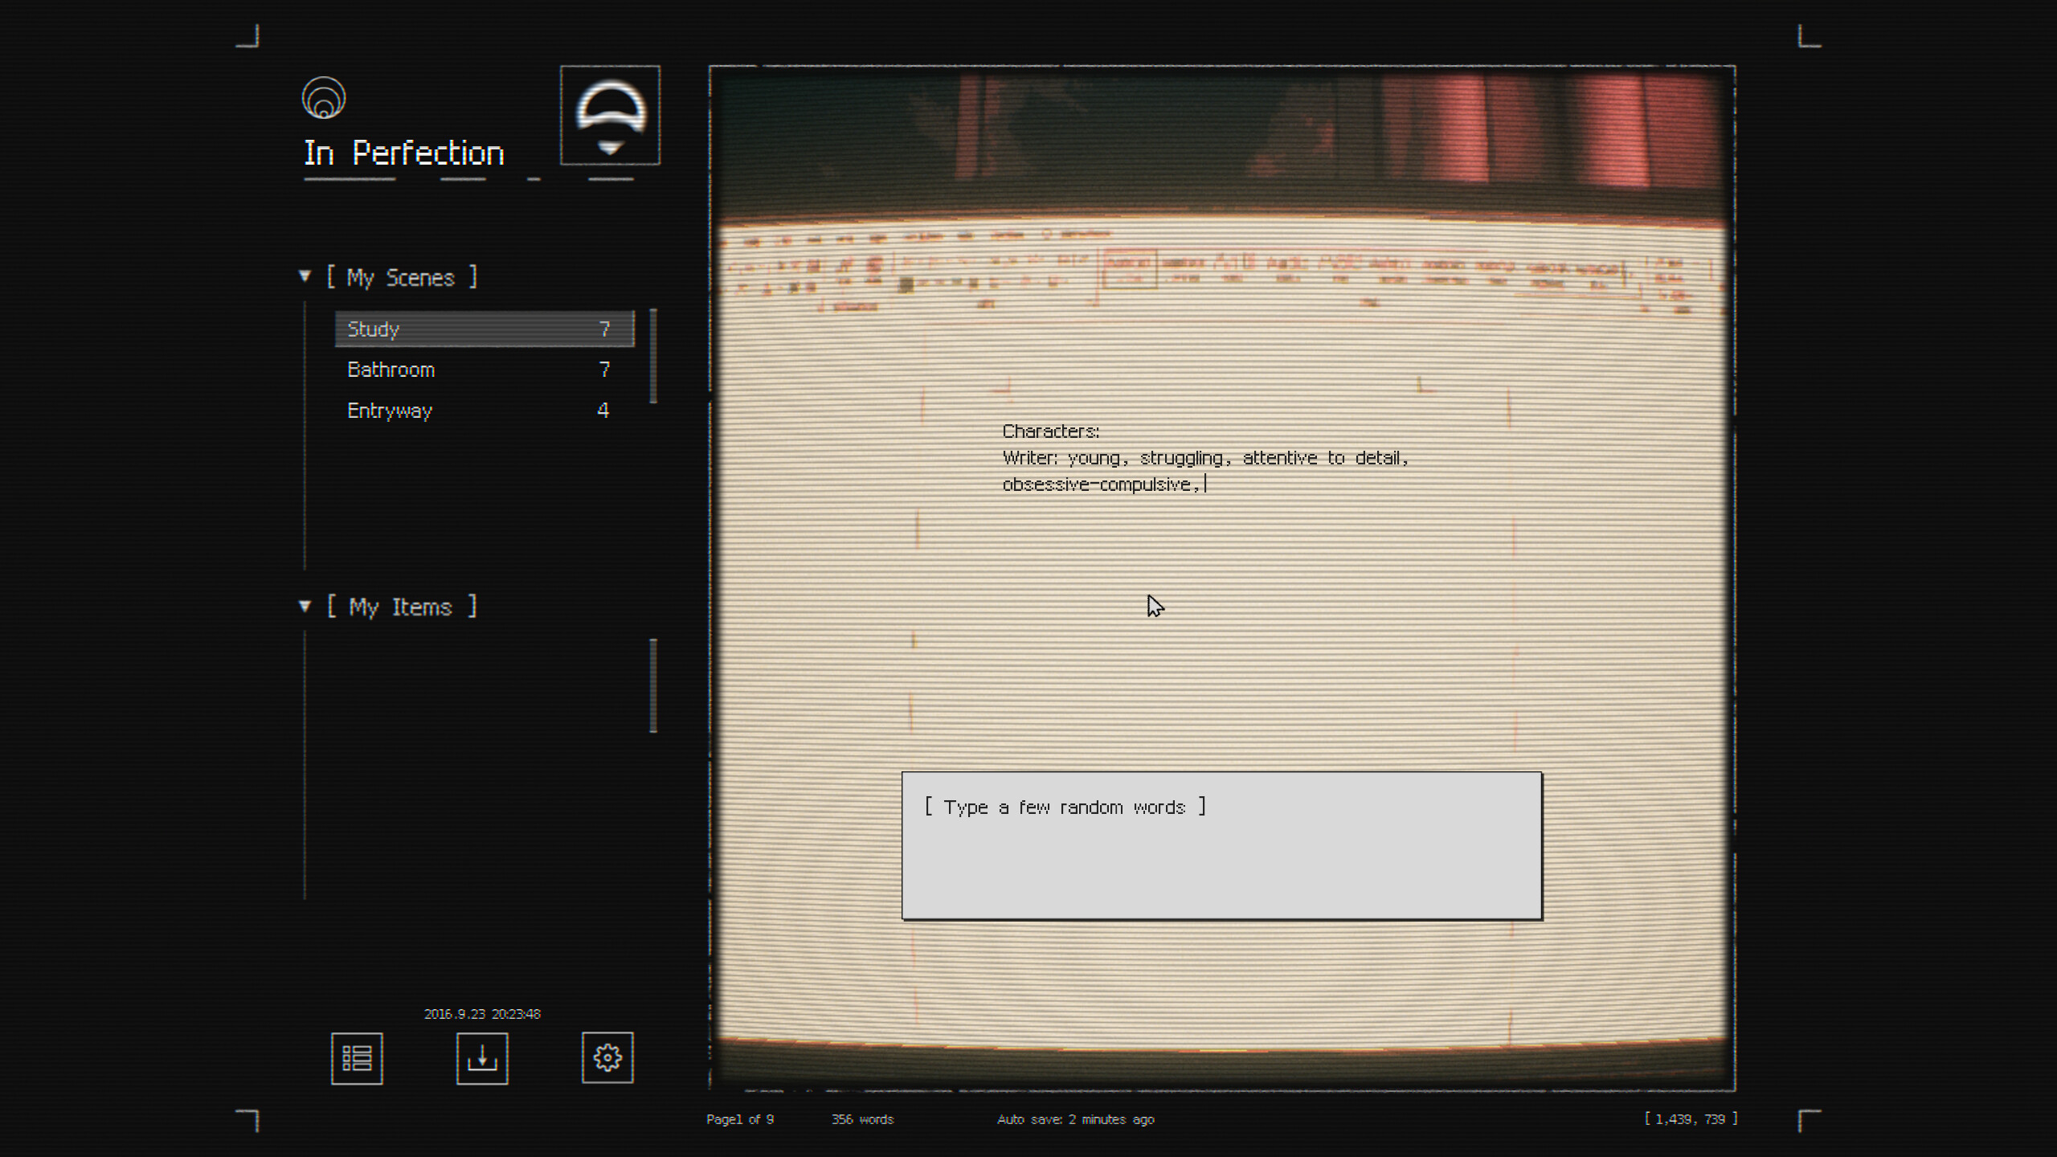Screen dimensions: 2057x1157
Task: Click the '[ My Scenes ]' heading label
Action: (402, 277)
